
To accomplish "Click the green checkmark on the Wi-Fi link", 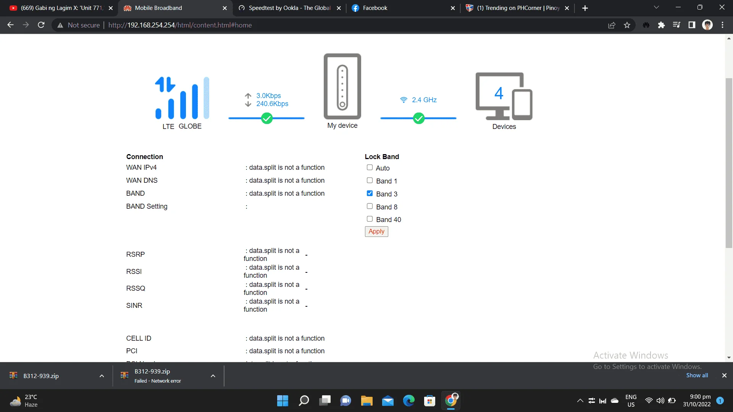I will (x=419, y=118).
